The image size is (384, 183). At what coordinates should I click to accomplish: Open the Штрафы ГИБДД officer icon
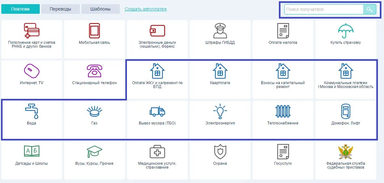(220, 30)
